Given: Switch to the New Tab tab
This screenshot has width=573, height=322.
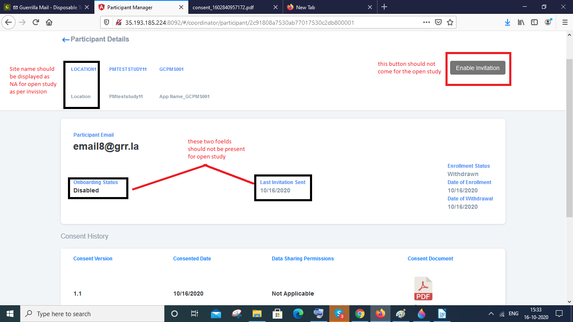Looking at the screenshot, I should 329,7.
